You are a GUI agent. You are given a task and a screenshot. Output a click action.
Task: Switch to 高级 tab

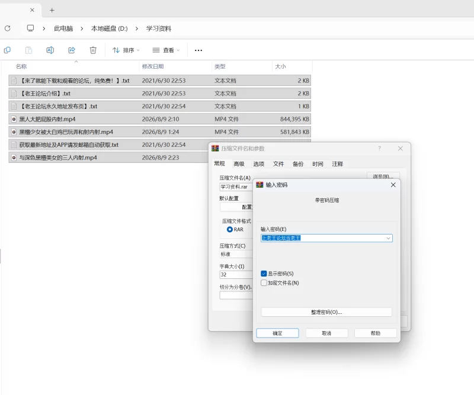(239, 164)
